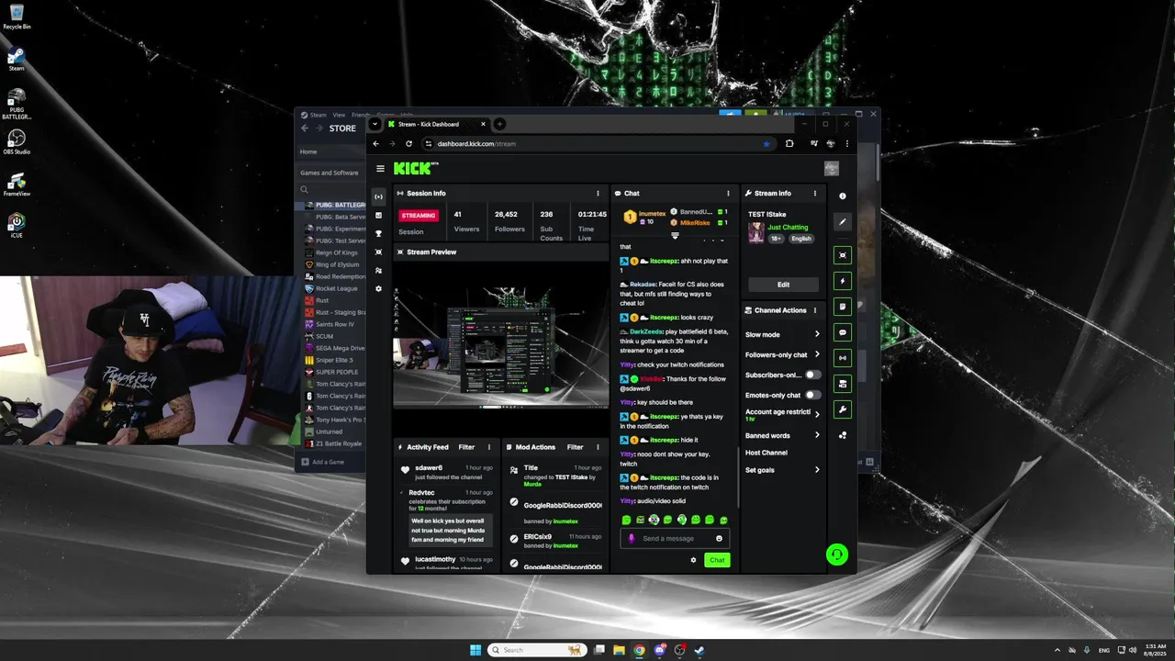The height and width of the screenshot is (661, 1175).
Task: Collapse the pinned leaderboard arrow in chat
Action: coord(675,236)
